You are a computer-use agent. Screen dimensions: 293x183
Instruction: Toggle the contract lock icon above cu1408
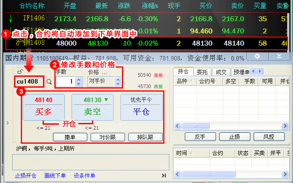tap(19, 72)
